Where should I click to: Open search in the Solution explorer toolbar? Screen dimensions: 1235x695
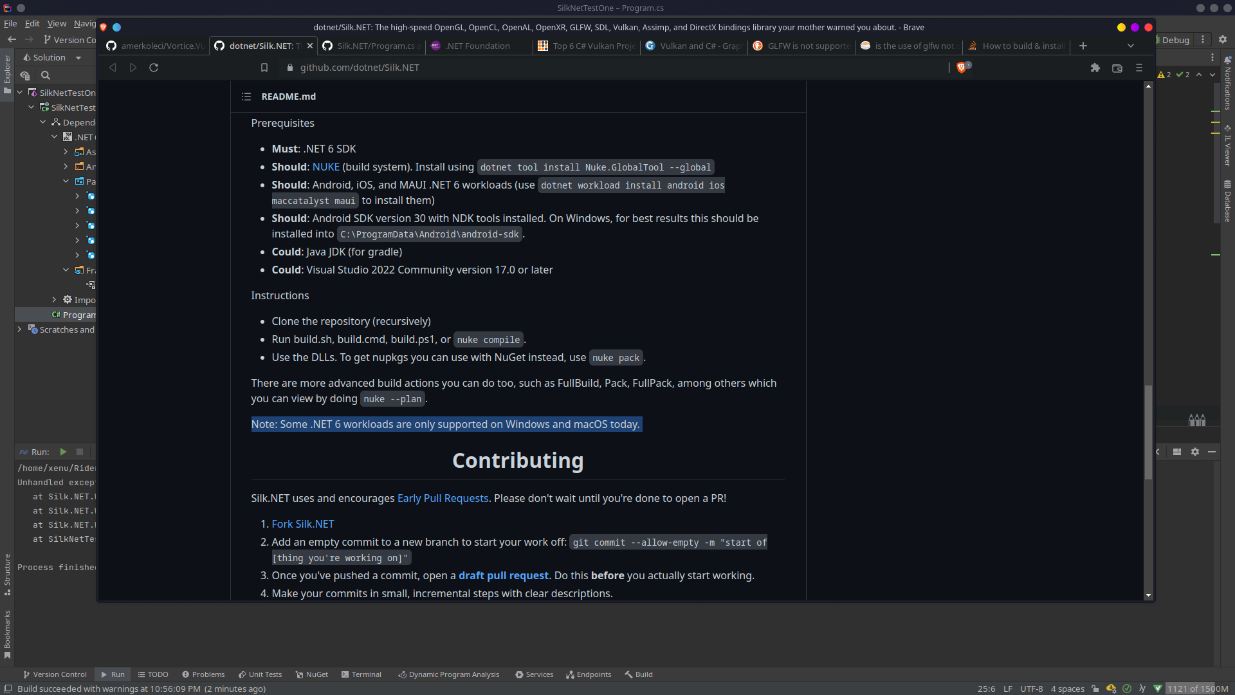(45, 75)
